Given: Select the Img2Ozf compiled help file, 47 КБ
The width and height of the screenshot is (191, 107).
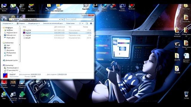Looking at the screenshot, I should (57, 30).
